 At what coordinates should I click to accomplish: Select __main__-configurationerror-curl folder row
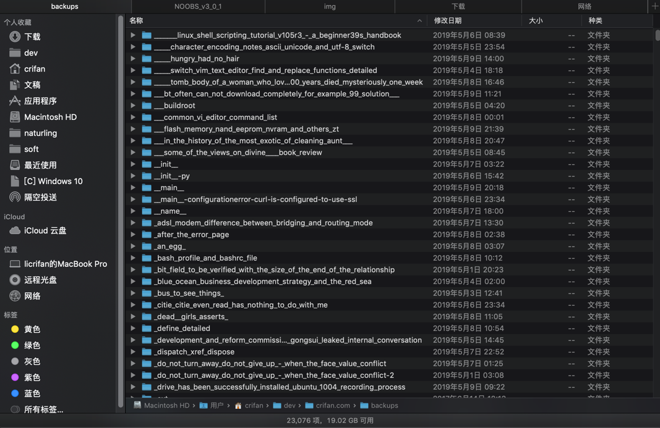[x=389, y=199]
